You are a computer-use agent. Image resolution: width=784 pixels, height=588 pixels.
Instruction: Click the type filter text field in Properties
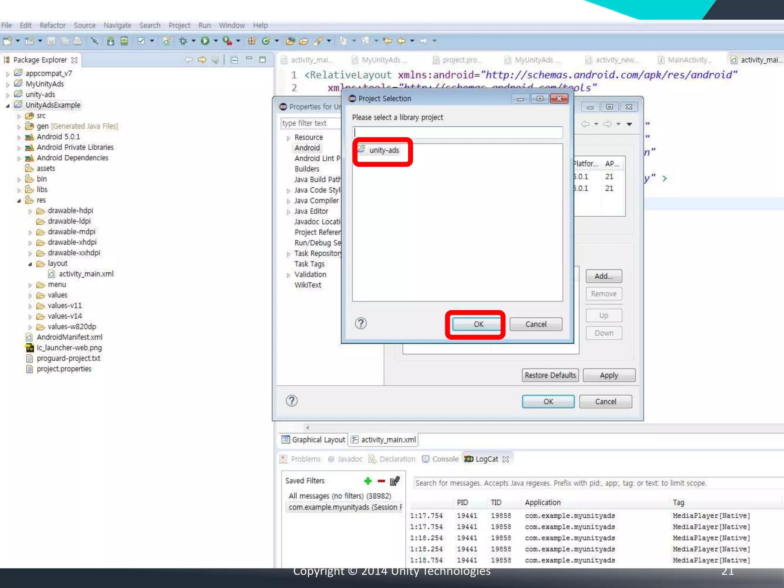tap(310, 123)
